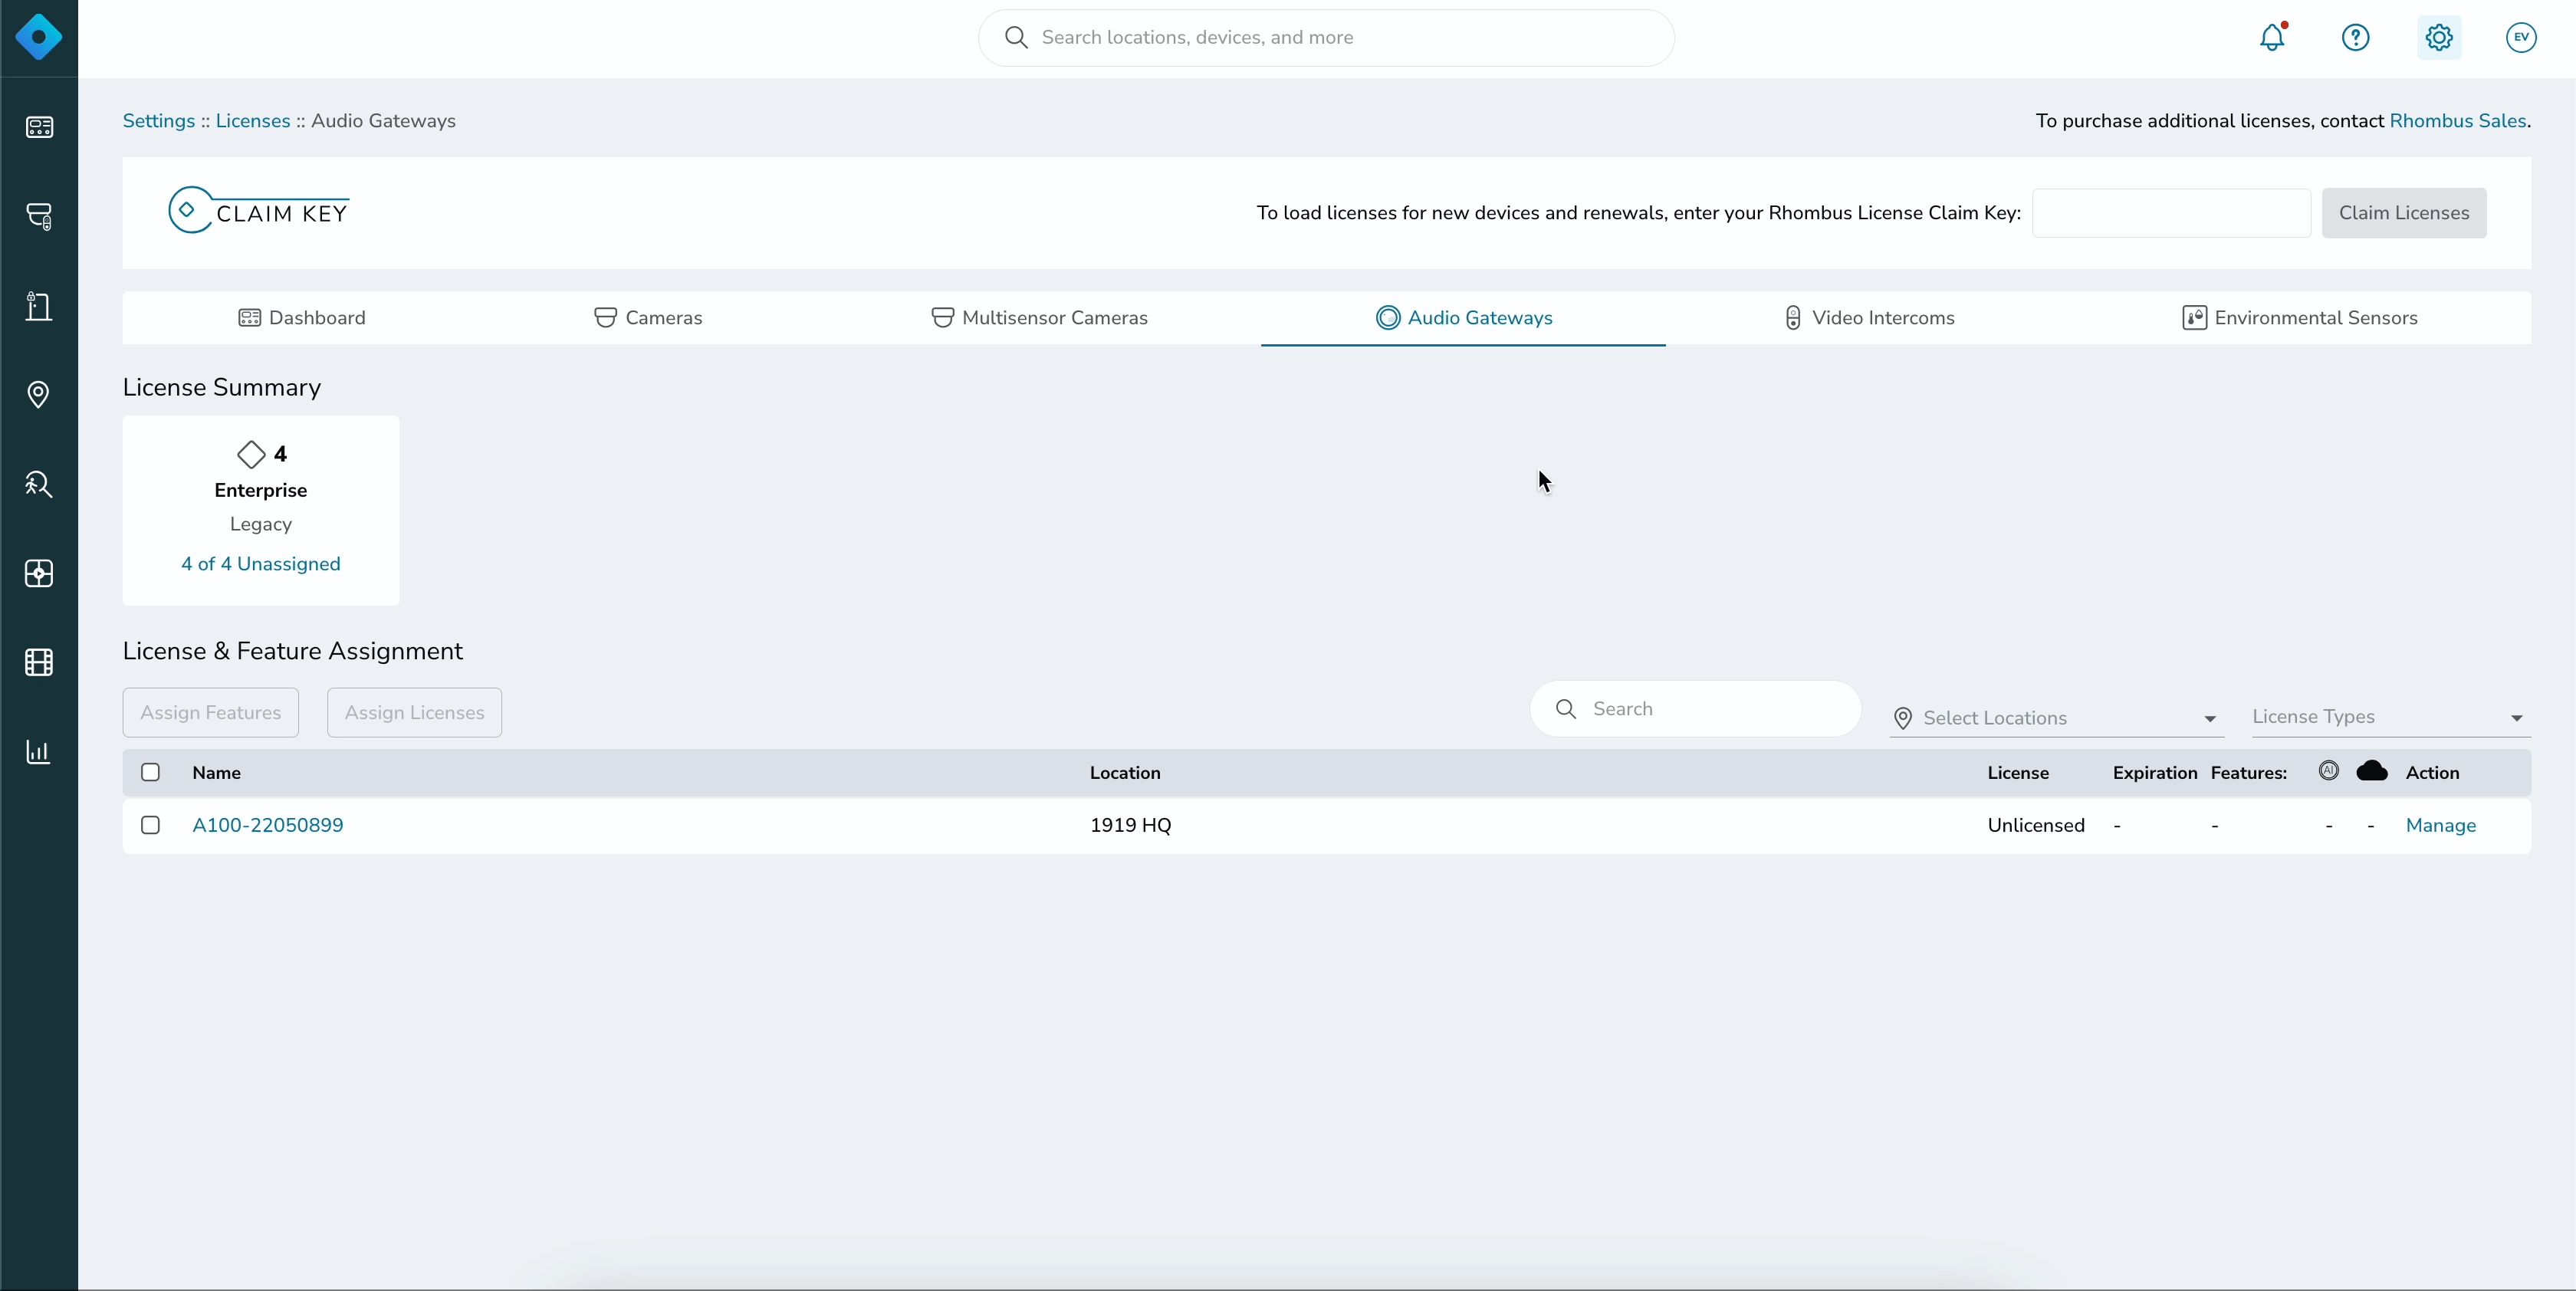Open the cameras icon in the left sidebar

[x=39, y=216]
